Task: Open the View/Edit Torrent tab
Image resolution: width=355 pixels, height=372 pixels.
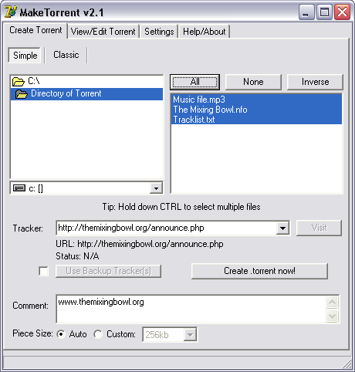Action: [103, 32]
